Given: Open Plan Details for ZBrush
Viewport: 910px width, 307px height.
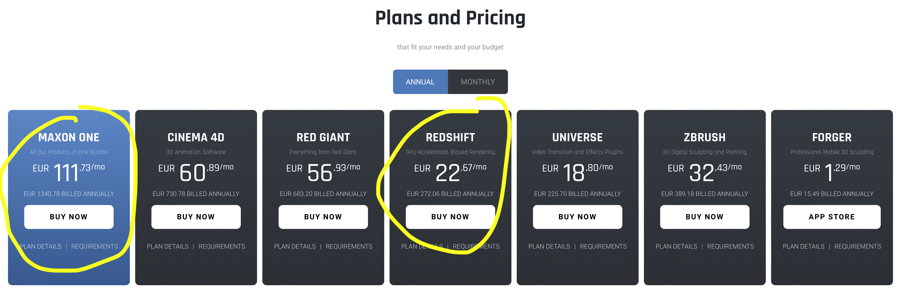Looking at the screenshot, I should pyautogui.click(x=676, y=246).
